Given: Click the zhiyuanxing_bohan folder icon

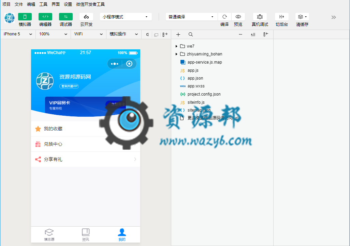Looking at the screenshot, I should tap(183, 54).
